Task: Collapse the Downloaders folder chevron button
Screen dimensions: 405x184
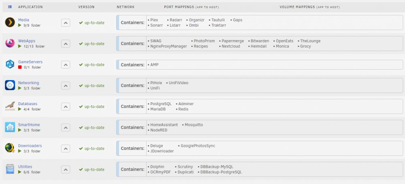Action: click(66, 148)
